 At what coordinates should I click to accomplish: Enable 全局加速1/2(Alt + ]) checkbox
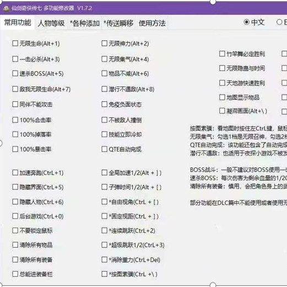104,172
